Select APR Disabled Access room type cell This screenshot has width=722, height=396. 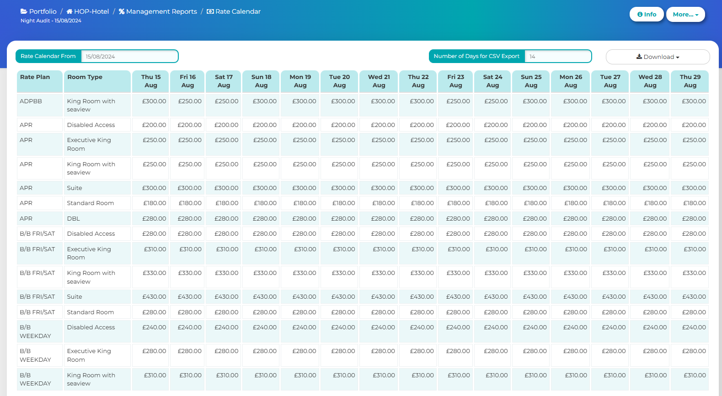tap(97, 125)
